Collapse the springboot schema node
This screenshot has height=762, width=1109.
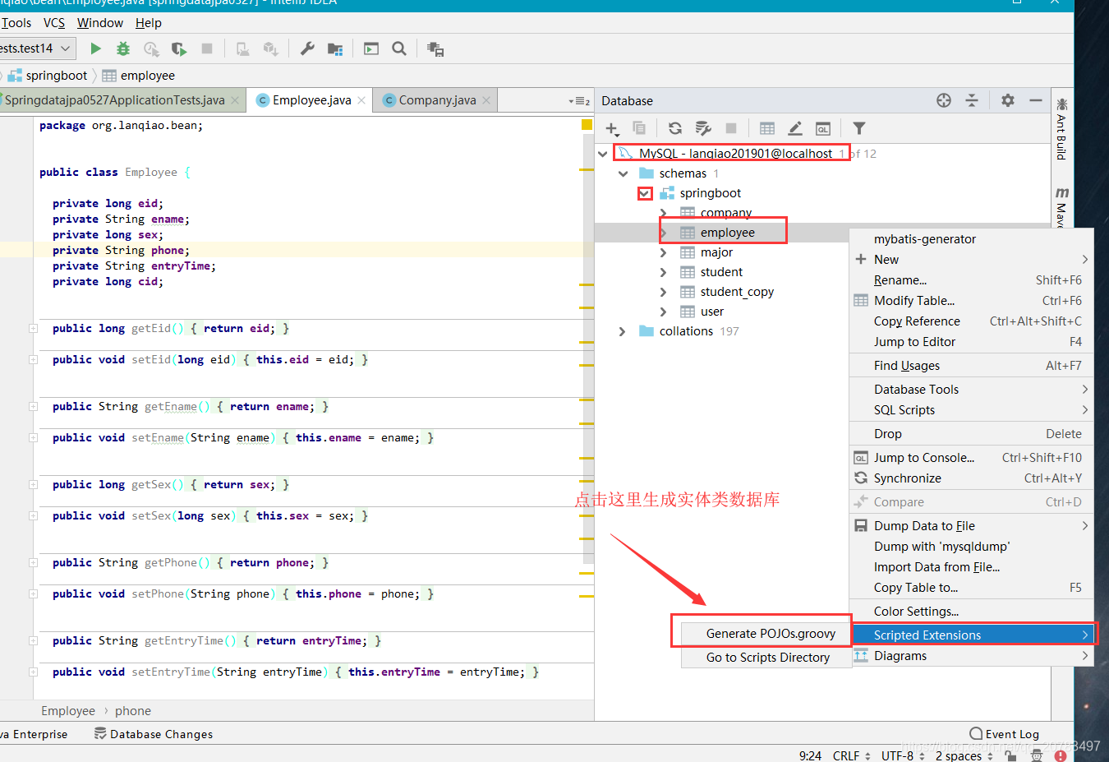pyautogui.click(x=645, y=193)
